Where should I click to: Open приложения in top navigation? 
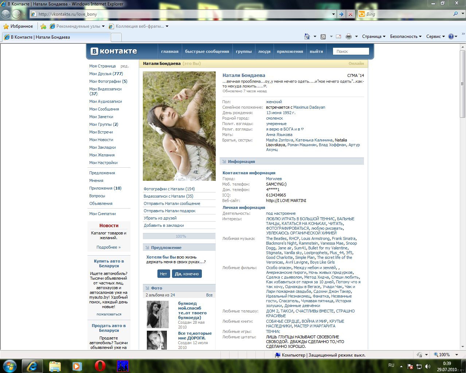290,51
